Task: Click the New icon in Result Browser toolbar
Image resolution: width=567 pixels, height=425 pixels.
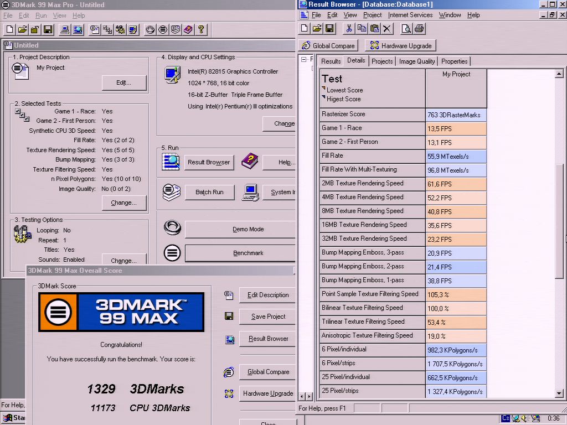Action: pyautogui.click(x=305, y=29)
